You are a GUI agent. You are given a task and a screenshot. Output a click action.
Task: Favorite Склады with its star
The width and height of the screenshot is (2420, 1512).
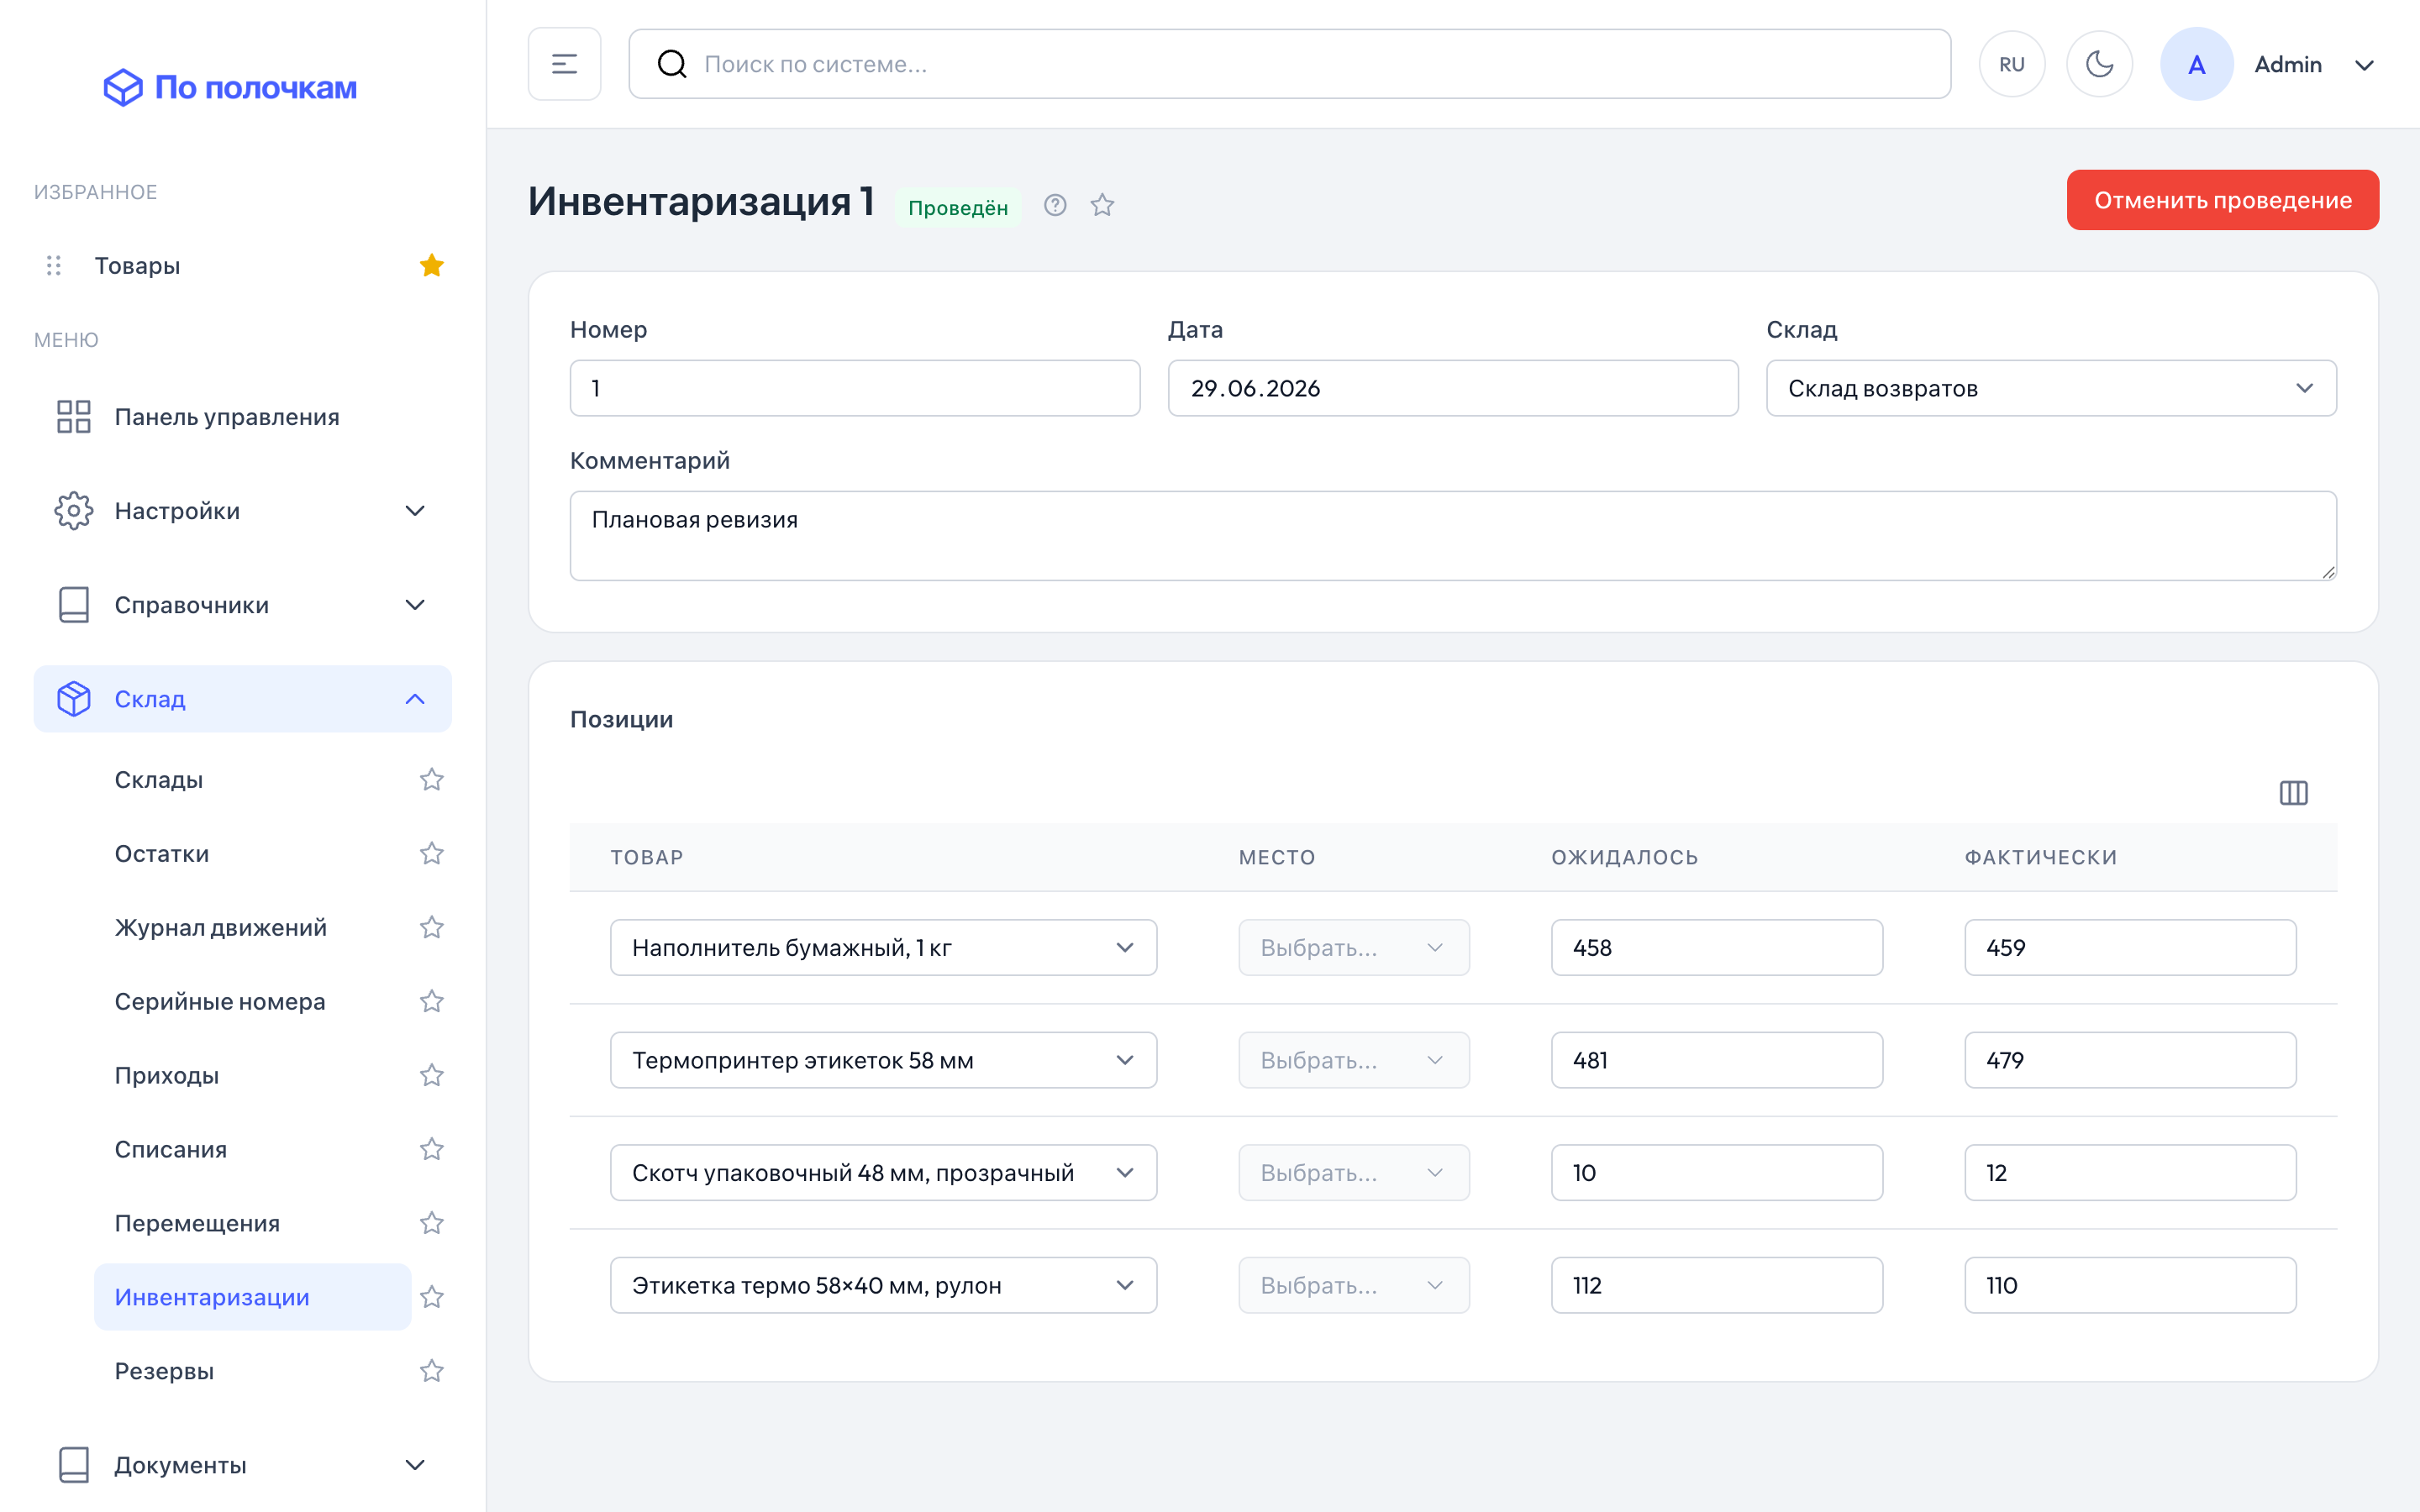pos(431,779)
